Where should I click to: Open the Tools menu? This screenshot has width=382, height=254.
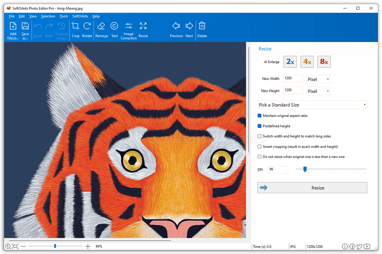coord(64,16)
